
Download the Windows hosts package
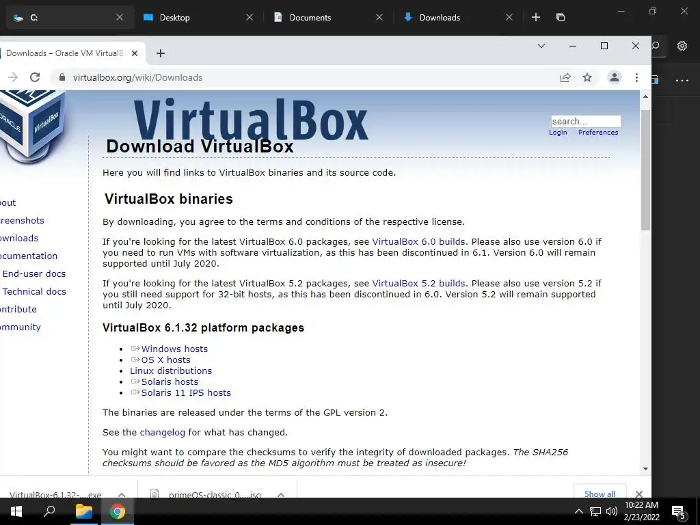coord(174,349)
